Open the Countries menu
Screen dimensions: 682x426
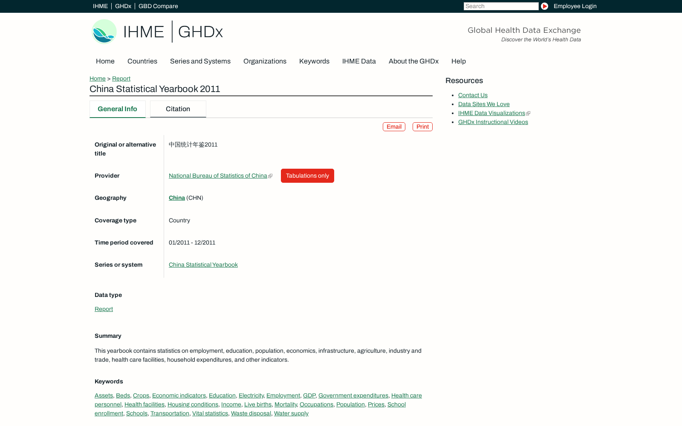pos(142,61)
